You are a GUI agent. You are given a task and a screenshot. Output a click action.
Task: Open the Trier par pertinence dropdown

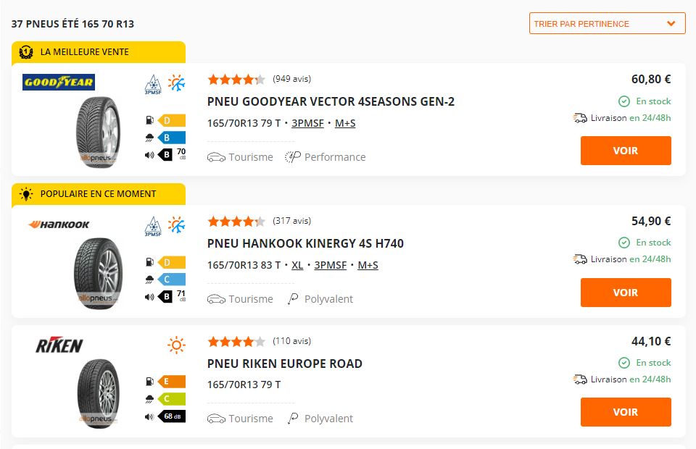[x=607, y=23]
